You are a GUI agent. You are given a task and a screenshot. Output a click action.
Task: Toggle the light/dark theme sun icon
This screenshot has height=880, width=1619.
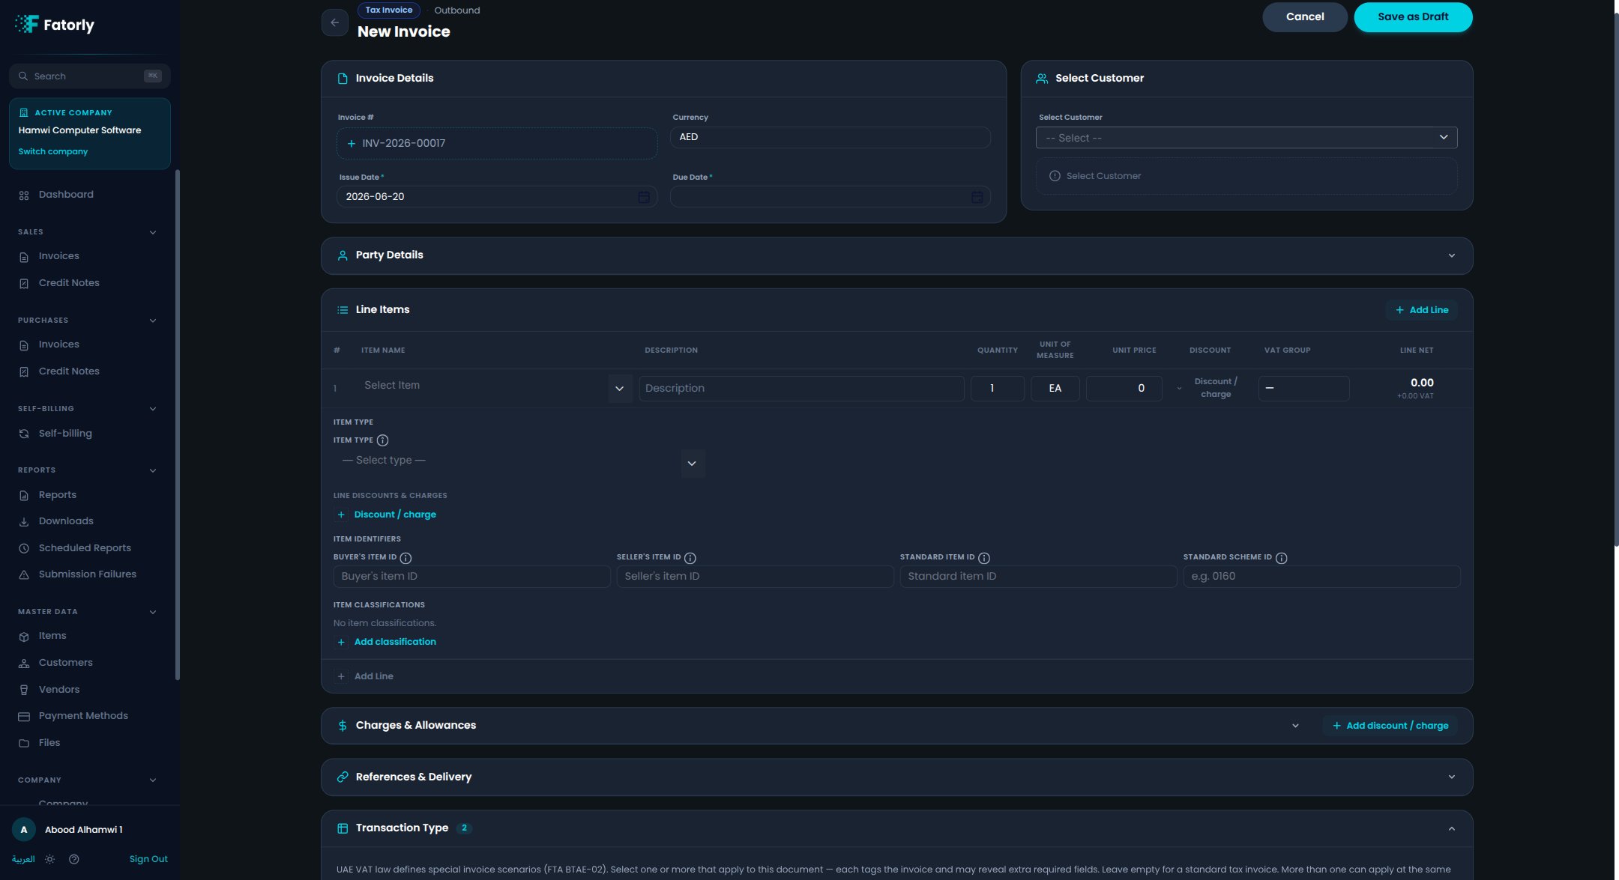(x=49, y=859)
